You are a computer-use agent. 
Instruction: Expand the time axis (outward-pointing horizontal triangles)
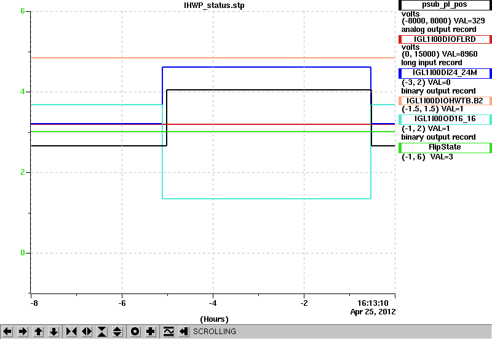coord(87,332)
